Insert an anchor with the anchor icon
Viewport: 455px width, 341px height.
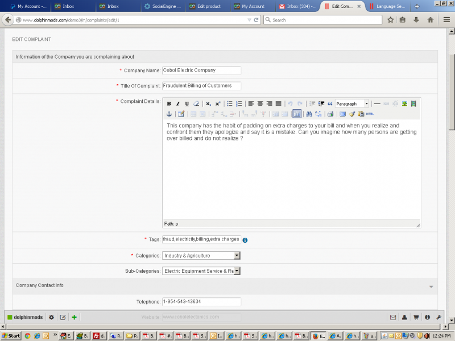coord(169,114)
